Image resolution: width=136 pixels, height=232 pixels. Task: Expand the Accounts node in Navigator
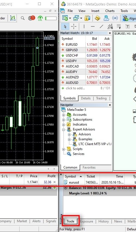tap(63, 115)
